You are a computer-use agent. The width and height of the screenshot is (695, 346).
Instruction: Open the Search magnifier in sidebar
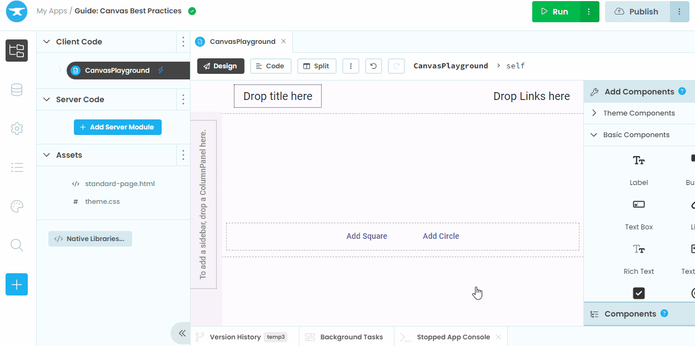pyautogui.click(x=17, y=245)
